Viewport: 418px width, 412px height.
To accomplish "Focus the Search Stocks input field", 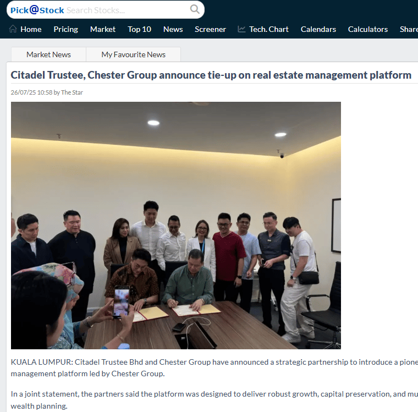I will point(127,10).
